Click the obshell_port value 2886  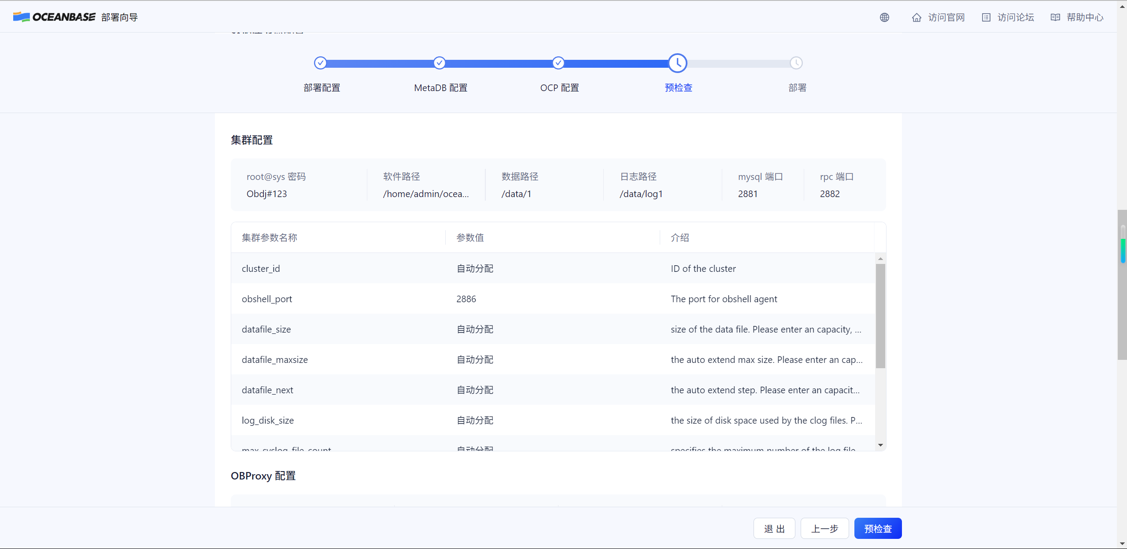(x=466, y=299)
